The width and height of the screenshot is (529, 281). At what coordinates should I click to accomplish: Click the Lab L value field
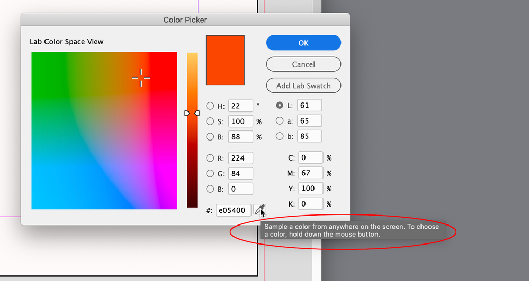pos(310,106)
